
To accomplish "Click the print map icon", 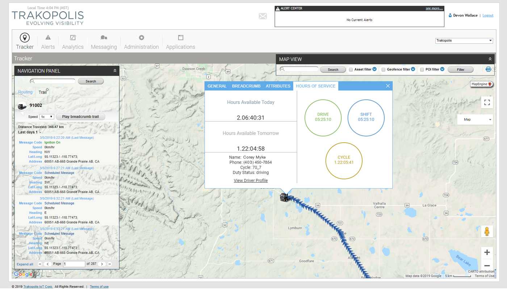I will pyautogui.click(x=488, y=69).
